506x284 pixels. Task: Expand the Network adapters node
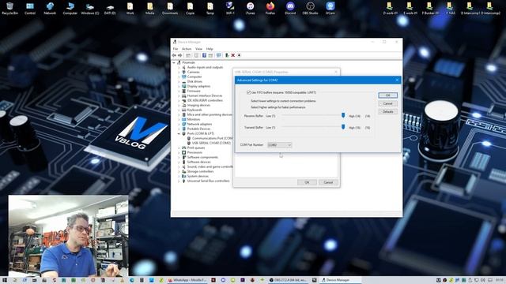point(179,124)
